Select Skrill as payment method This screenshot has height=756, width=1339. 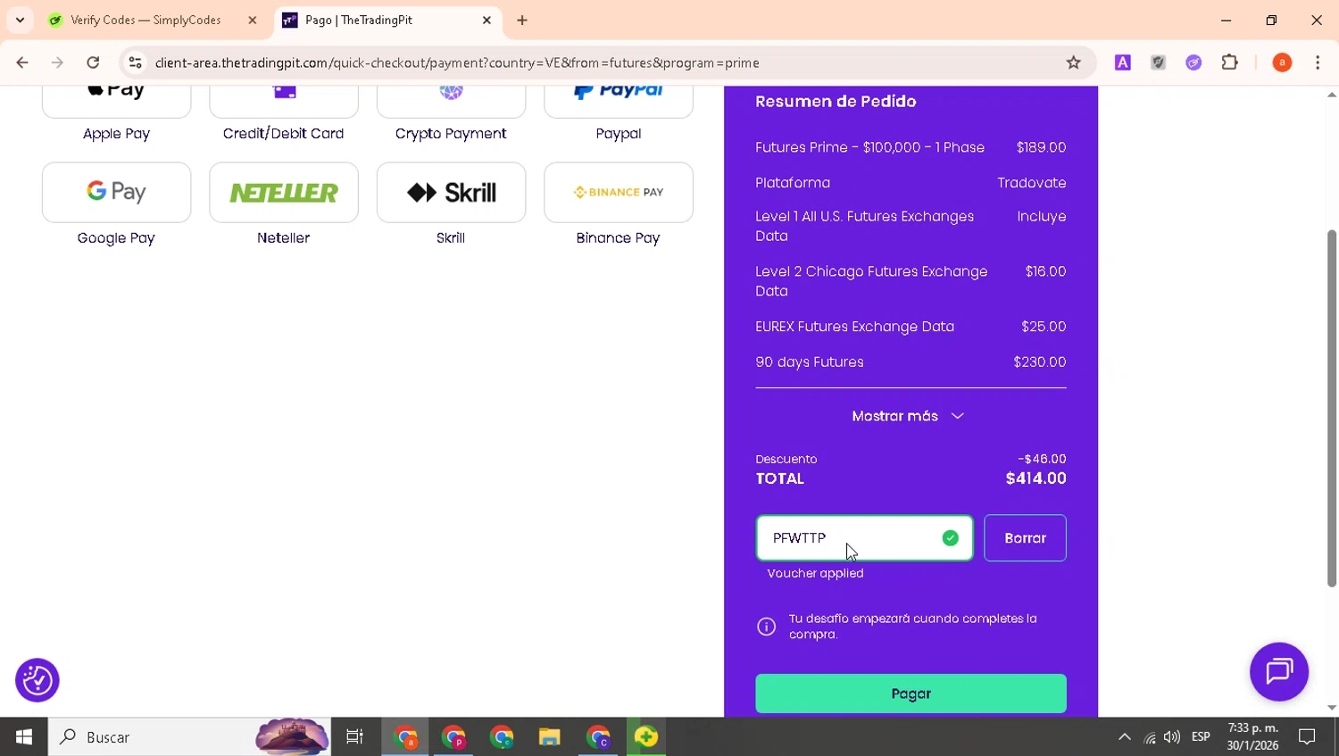[x=451, y=192]
